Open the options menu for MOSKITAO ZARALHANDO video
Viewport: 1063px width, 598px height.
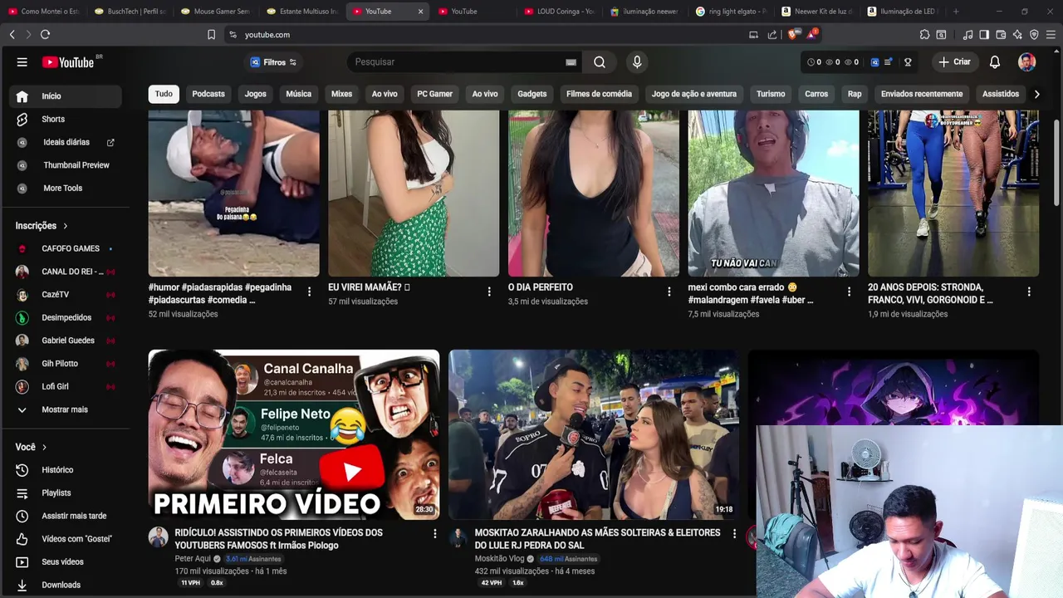(x=734, y=533)
